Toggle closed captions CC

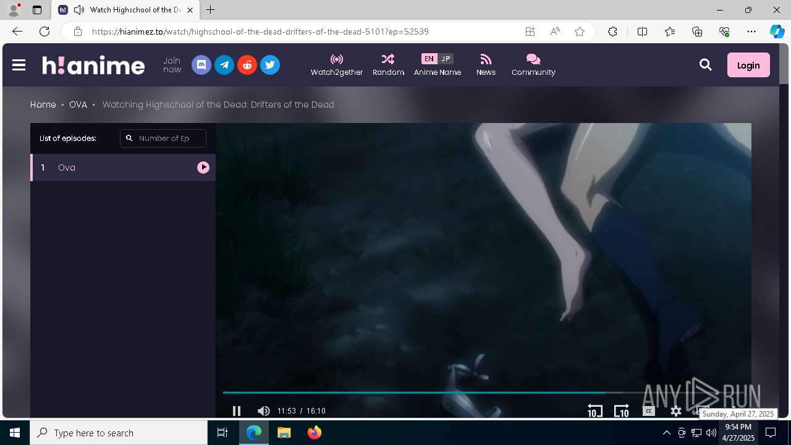click(648, 411)
